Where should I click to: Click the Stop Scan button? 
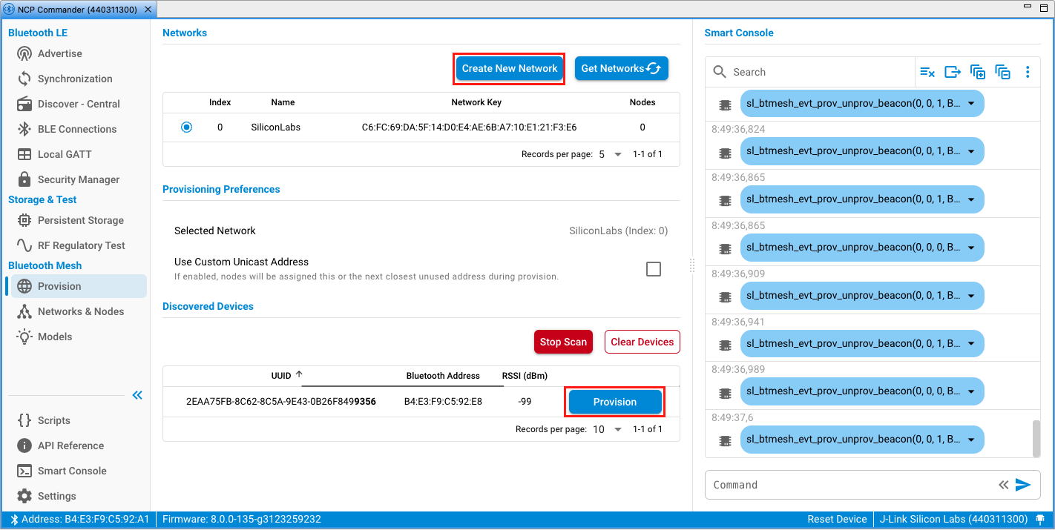[x=563, y=342]
